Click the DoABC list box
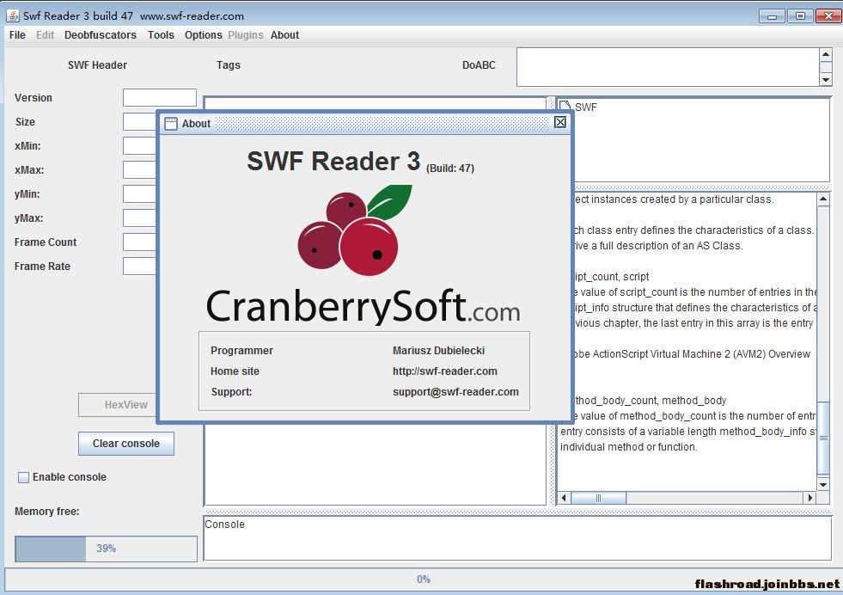This screenshot has height=595, width=843. pyautogui.click(x=668, y=67)
